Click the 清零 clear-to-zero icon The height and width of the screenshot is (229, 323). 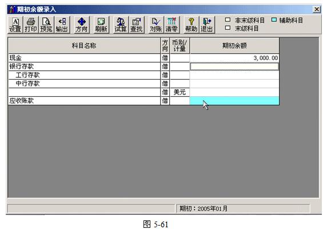click(172, 25)
